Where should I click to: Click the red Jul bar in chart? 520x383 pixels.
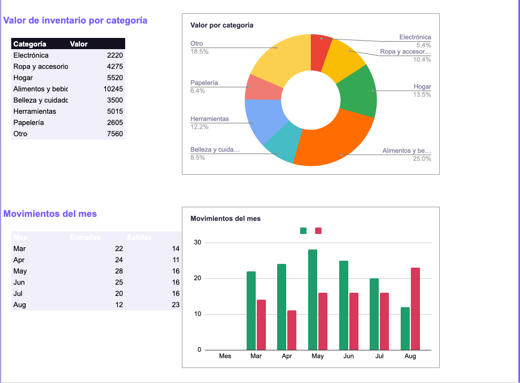pos(384,321)
